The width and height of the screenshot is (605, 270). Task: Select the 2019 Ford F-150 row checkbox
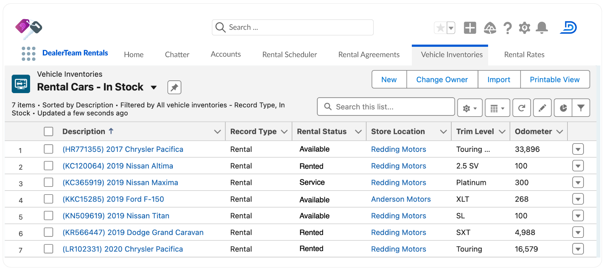pyautogui.click(x=48, y=199)
